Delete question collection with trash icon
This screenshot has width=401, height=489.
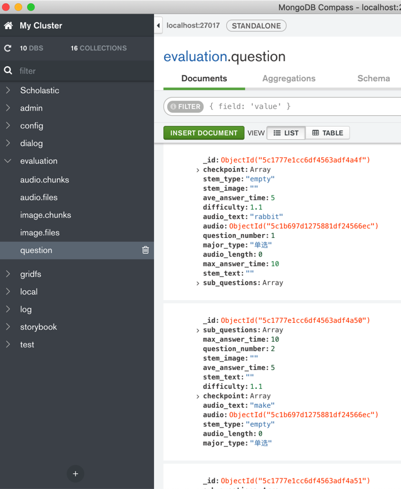(x=146, y=250)
